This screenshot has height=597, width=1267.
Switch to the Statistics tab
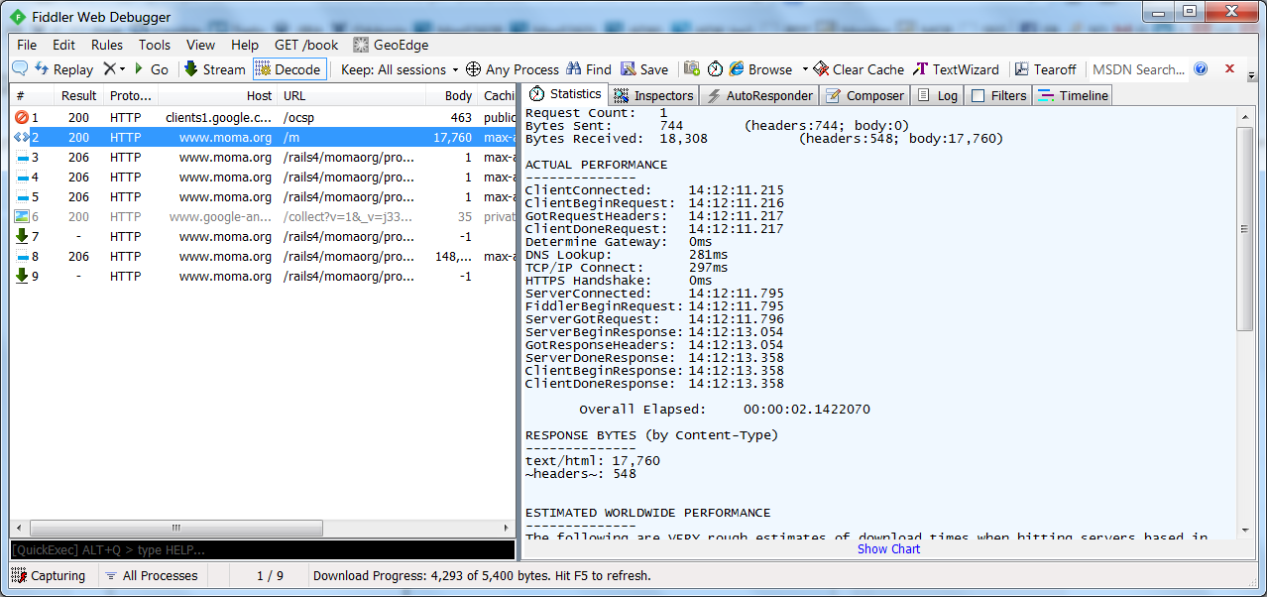[565, 94]
